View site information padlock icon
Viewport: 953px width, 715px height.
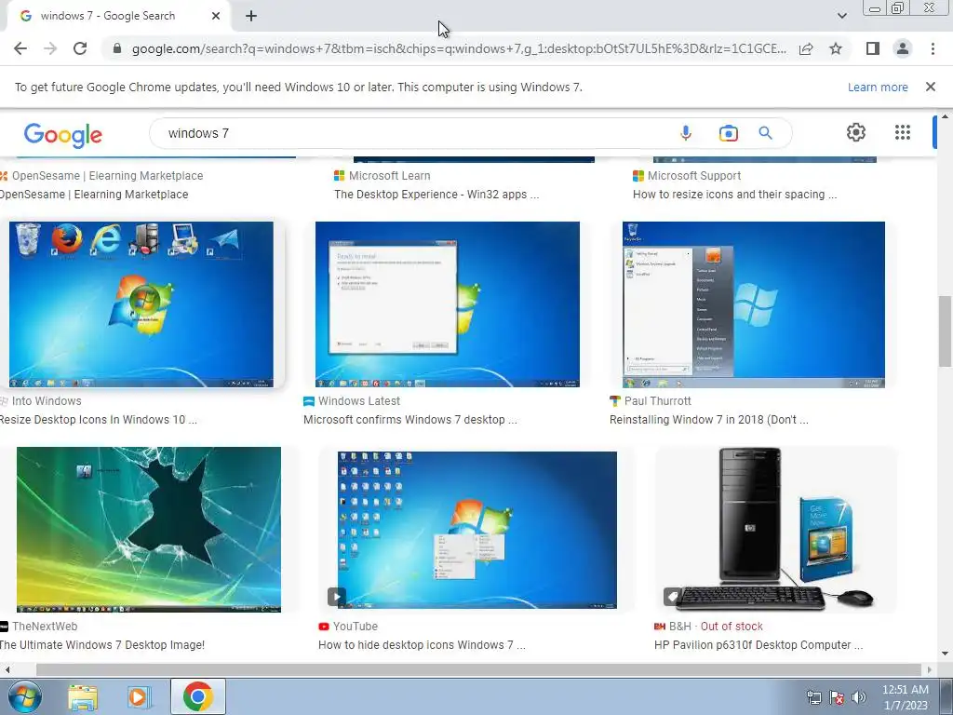pyautogui.click(x=117, y=48)
